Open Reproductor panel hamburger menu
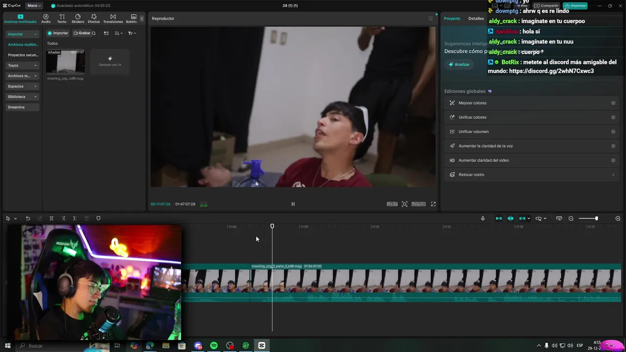This screenshot has height=352, width=626. (430, 19)
